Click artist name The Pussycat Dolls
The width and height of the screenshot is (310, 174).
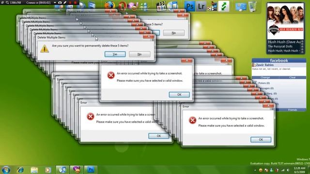click(280, 46)
